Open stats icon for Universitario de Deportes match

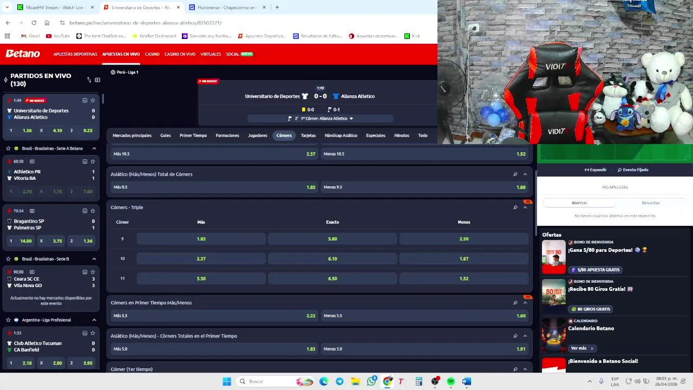point(84,100)
